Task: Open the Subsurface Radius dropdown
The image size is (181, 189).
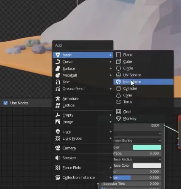Action: 137,159
